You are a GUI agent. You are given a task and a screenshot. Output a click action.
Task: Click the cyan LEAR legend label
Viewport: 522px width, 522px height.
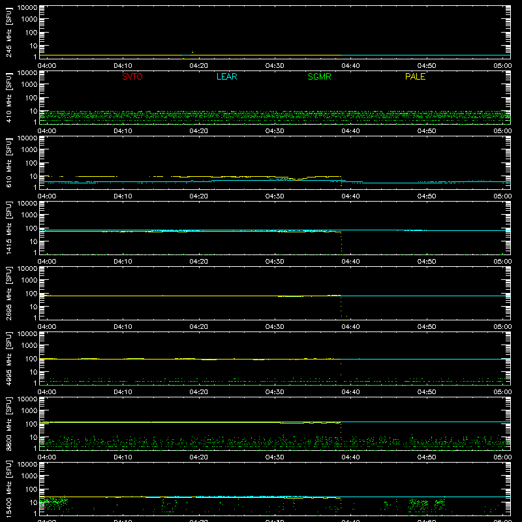coord(226,76)
